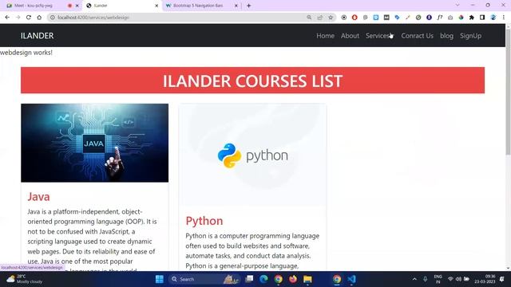This screenshot has height=287, width=511.
Task: Switch to the Bootstrap 5 Navigation Bars tab
Action: click(198, 6)
